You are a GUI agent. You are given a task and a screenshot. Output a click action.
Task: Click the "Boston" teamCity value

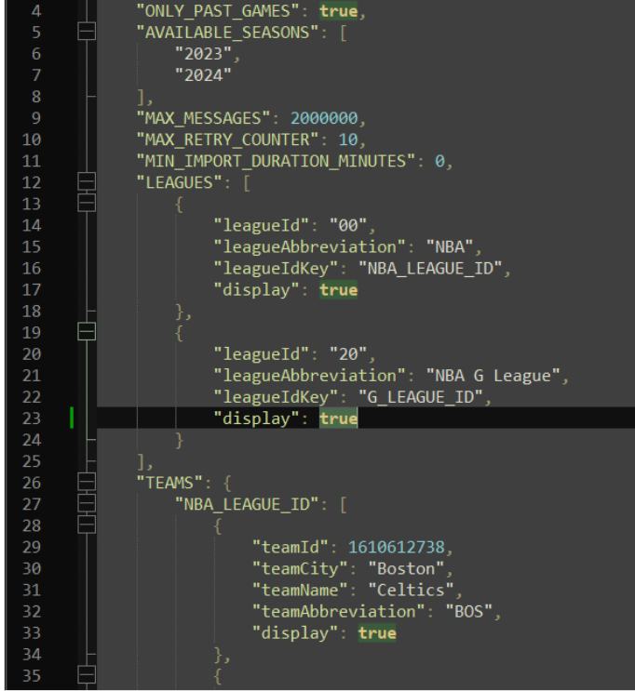tap(406, 568)
